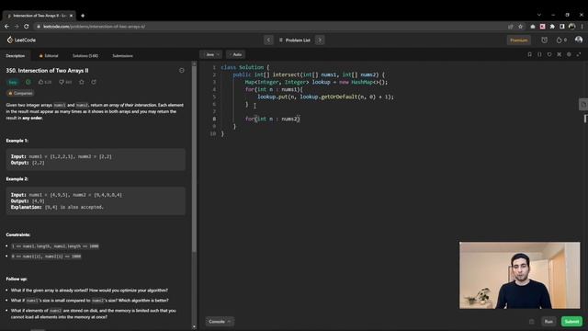Click the 'Example 1:' heading
Viewport: 588px width, 331px height.
(x=17, y=141)
